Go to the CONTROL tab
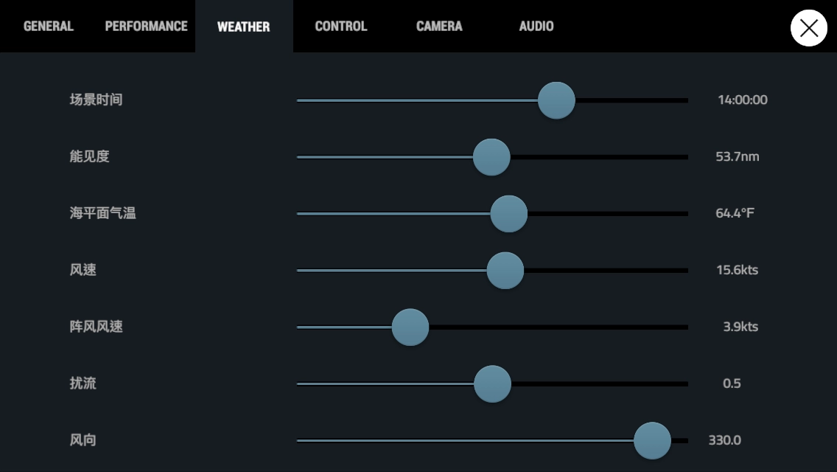The width and height of the screenshot is (837, 472). pyautogui.click(x=340, y=27)
